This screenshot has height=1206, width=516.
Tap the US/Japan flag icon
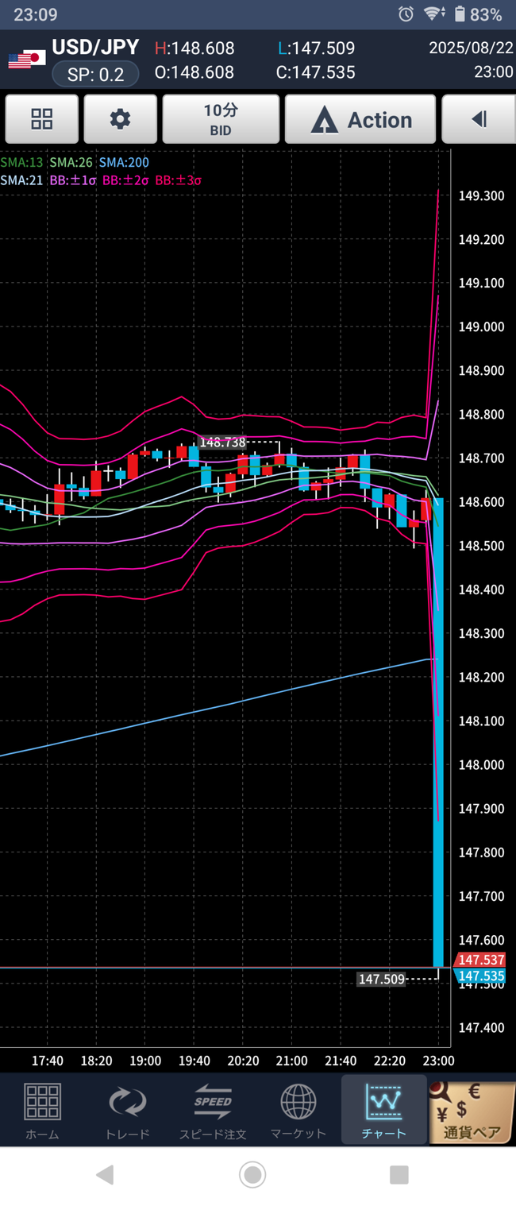click(x=26, y=59)
